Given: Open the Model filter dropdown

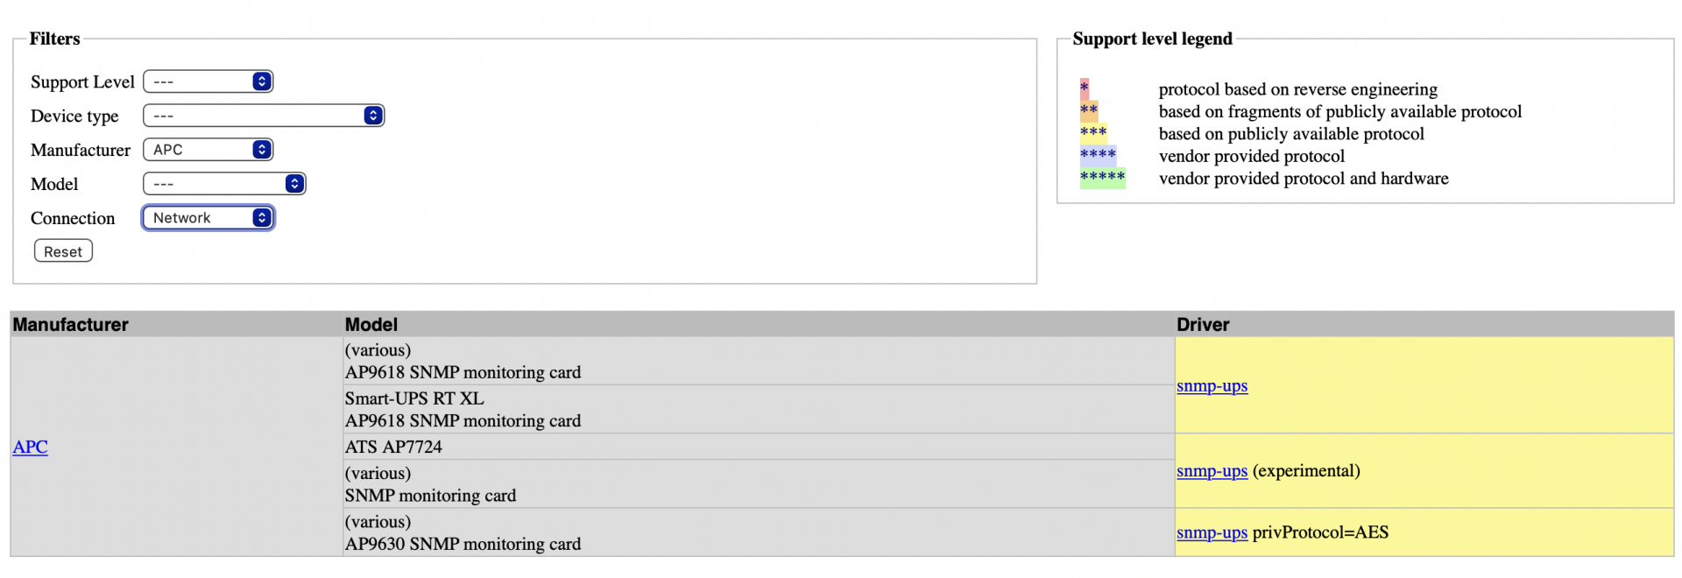Looking at the screenshot, I should point(224,184).
